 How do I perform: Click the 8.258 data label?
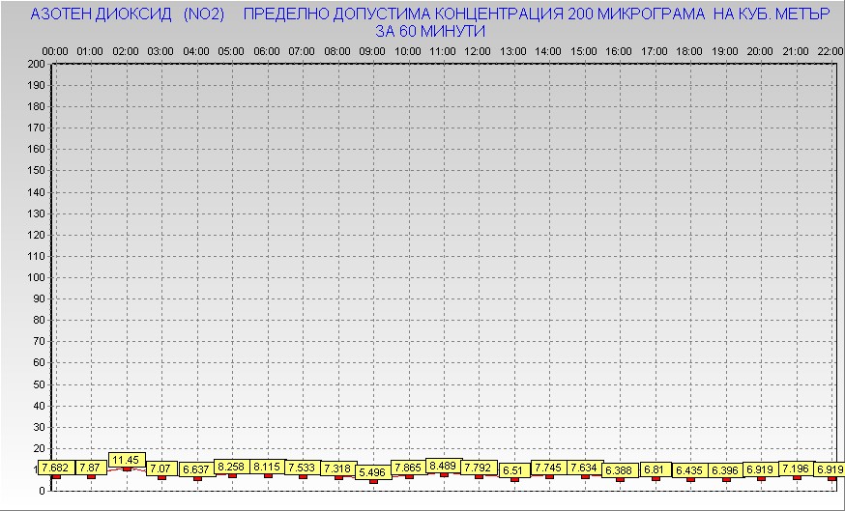[232, 467]
